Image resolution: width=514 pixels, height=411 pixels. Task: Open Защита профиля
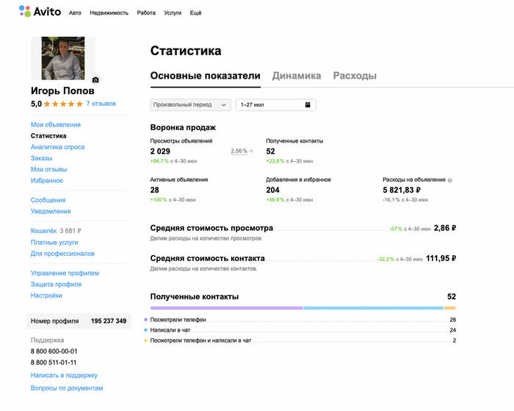(x=56, y=285)
